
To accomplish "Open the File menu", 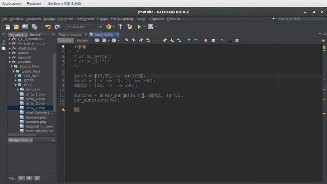I will pos(4,19).
